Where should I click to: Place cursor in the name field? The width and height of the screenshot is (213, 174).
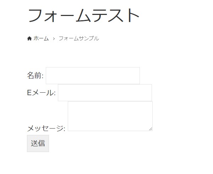pos(93,76)
